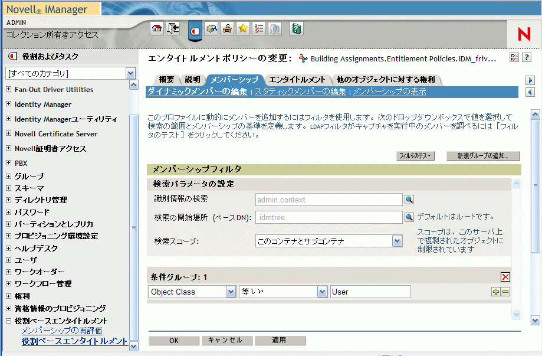
Task: Expand ワークフロー管理 category
Action: [9, 283]
